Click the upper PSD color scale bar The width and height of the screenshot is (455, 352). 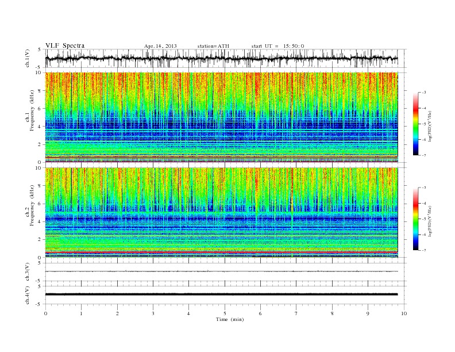415,124
